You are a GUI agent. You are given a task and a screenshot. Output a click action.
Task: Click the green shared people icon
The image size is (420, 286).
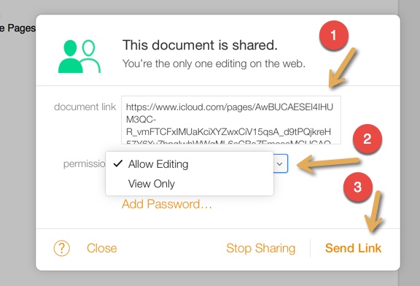pos(79,56)
